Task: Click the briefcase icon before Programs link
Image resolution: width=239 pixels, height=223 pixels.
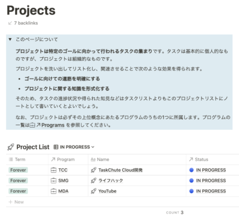Action: [32, 125]
